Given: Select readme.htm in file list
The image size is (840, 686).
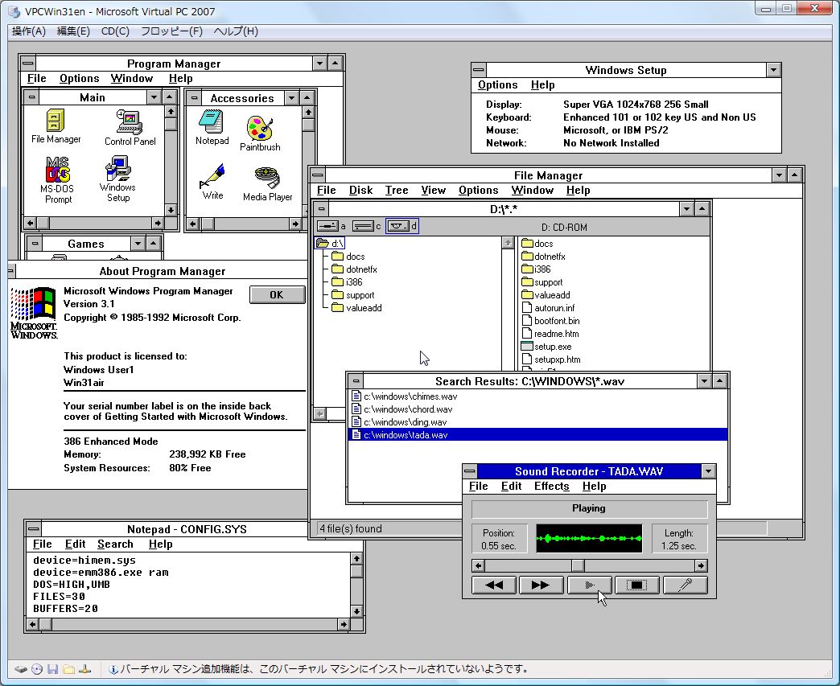Looking at the screenshot, I should coord(550,334).
